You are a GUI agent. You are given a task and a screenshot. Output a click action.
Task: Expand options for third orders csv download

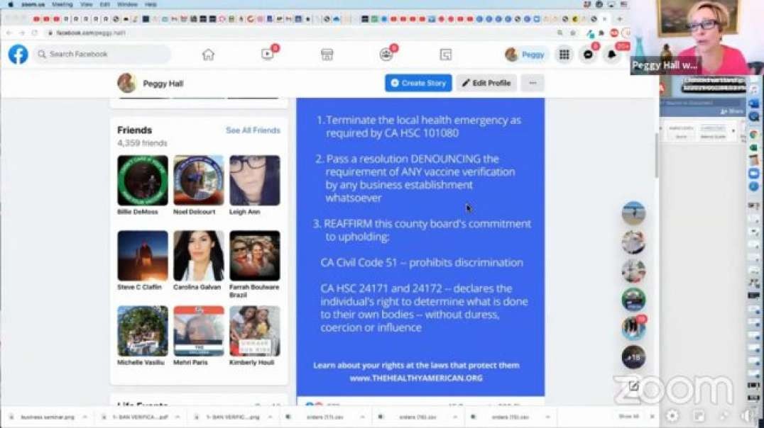547,417
